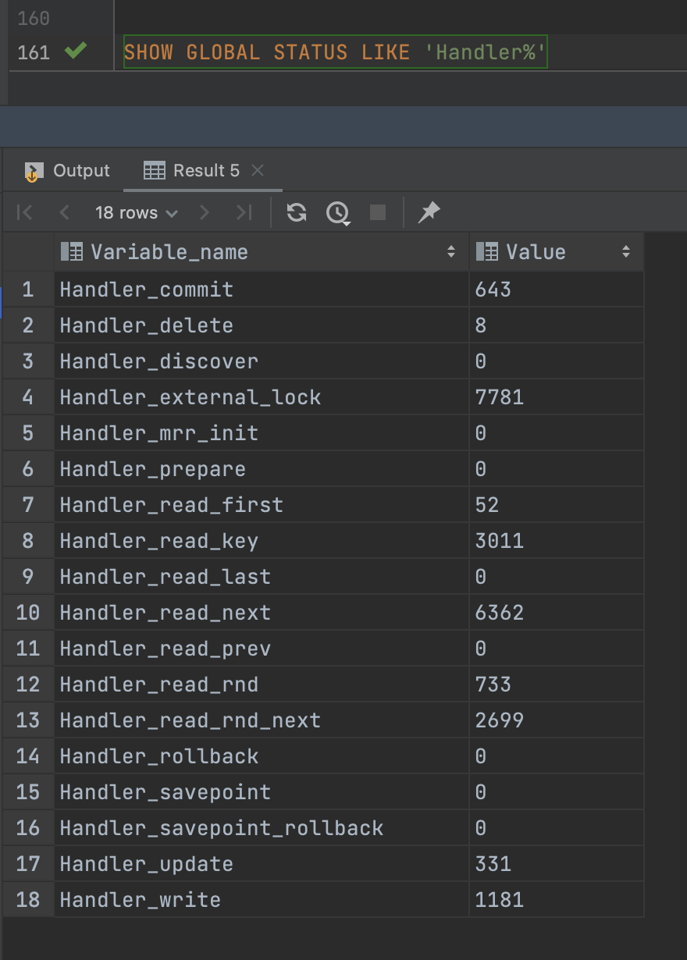Select the Handler_update cell
Viewport: 687px width, 960px height.
262,864
